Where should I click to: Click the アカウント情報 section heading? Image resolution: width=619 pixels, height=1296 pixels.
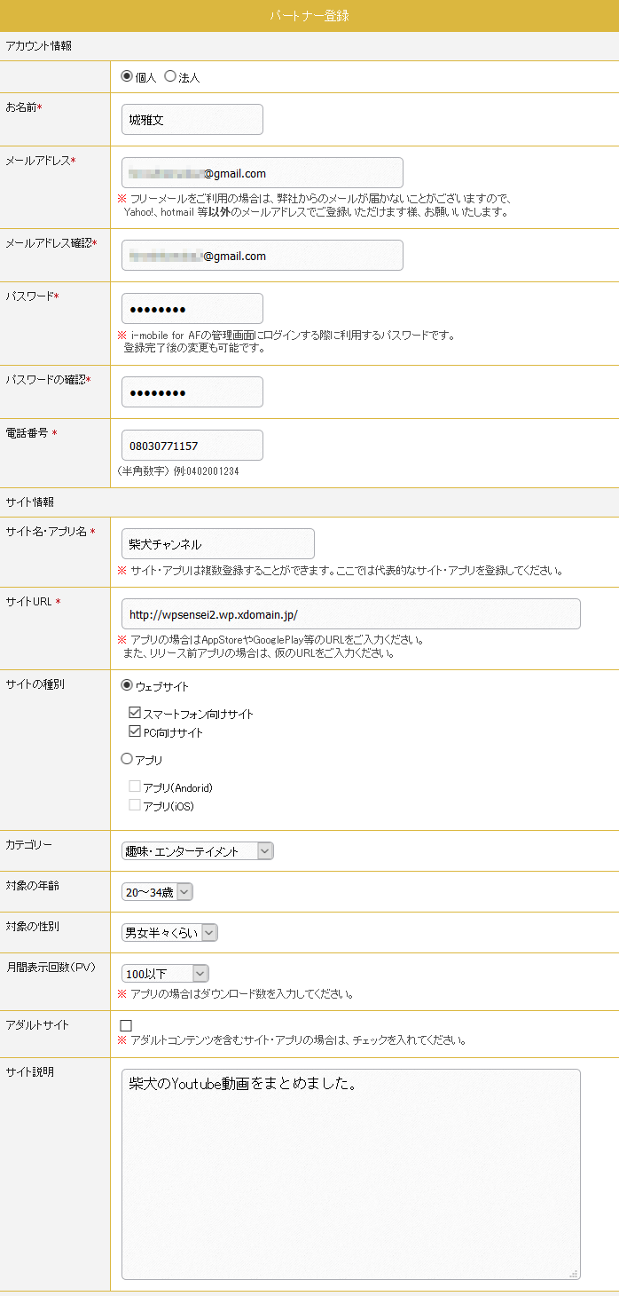coord(39,46)
